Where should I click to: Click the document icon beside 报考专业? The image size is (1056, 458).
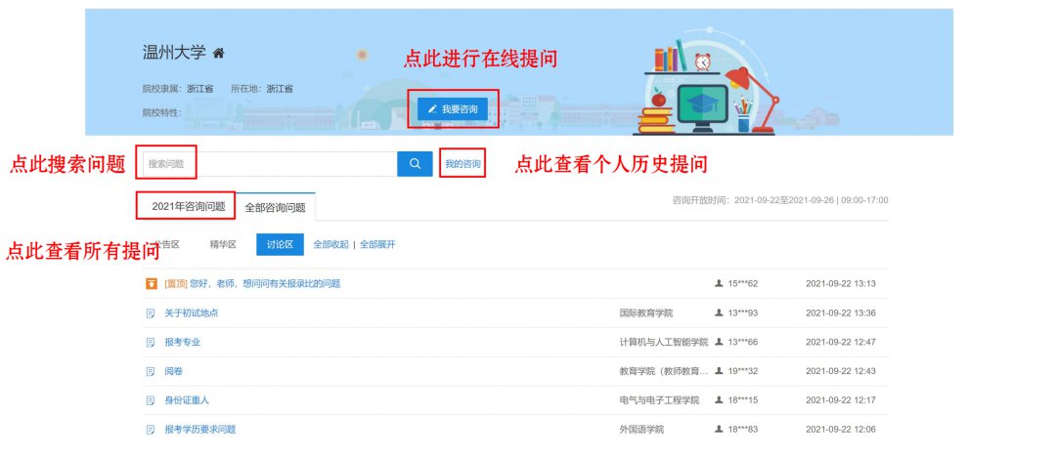[x=151, y=343]
